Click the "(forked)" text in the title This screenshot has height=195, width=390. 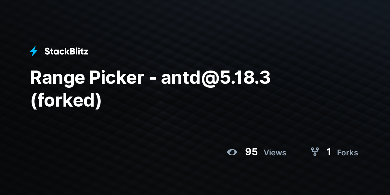coord(66,100)
